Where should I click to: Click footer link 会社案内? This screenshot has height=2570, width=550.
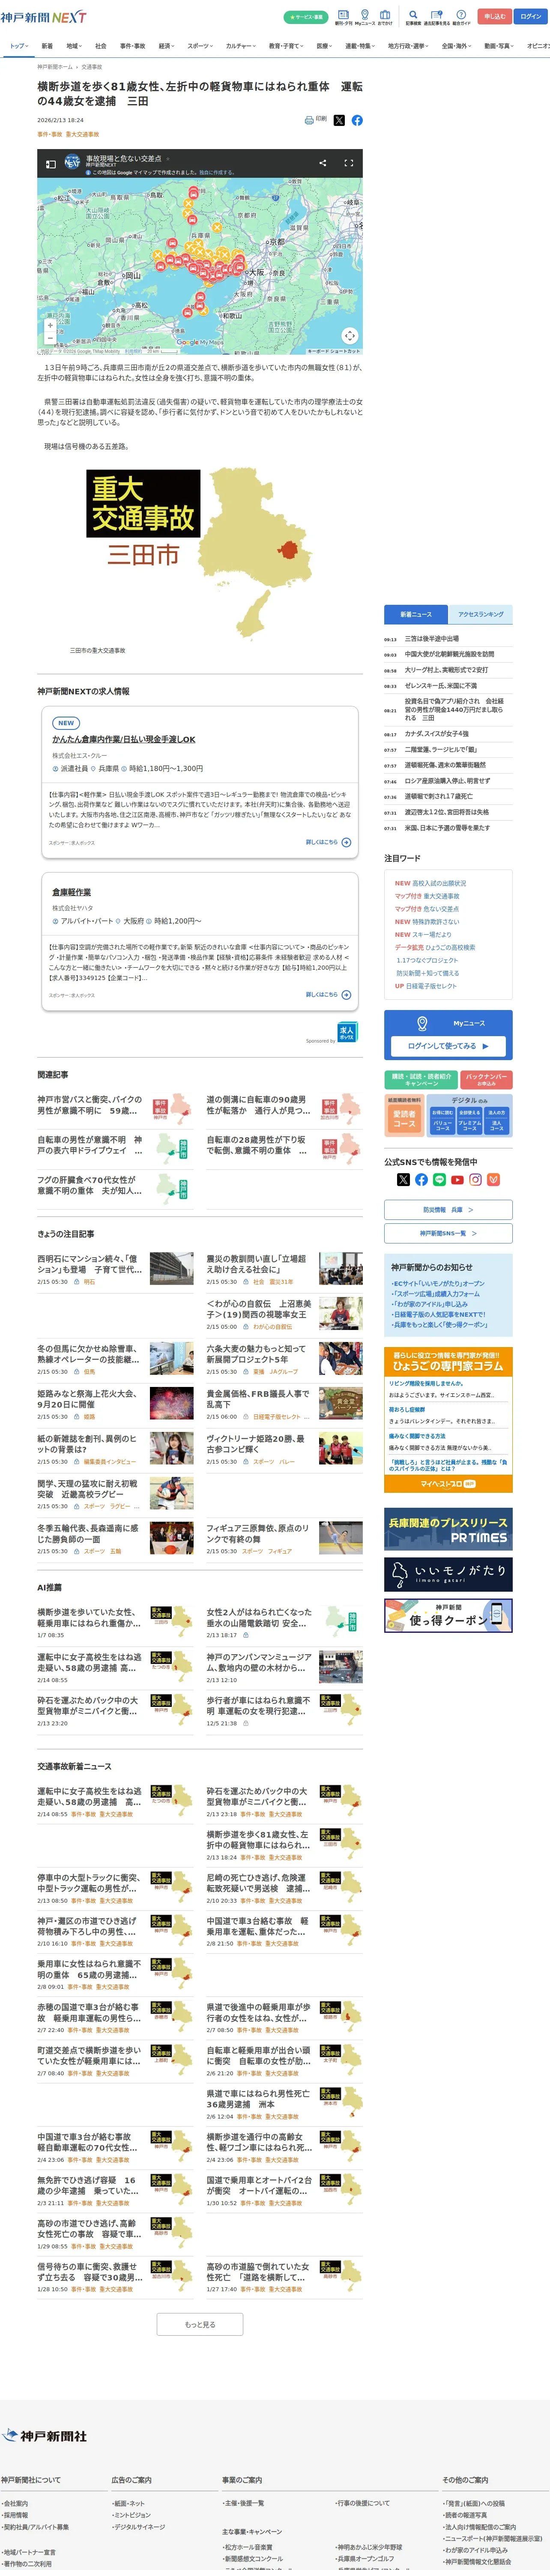(x=15, y=2504)
